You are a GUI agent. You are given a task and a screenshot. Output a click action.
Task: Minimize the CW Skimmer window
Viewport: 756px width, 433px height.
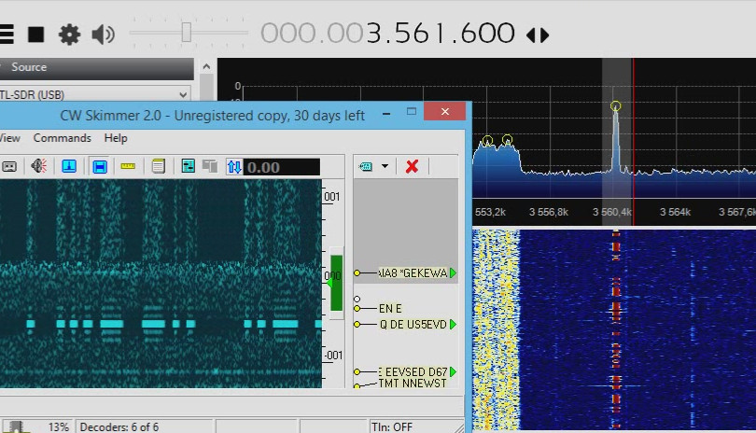tap(386, 114)
